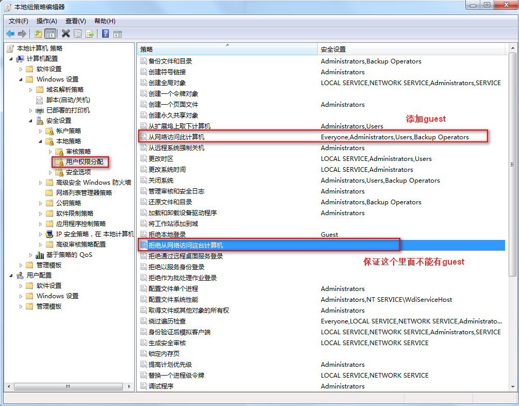Expand the 帐户策略 tree node
Screen dimensions: 519x406
coord(40,131)
